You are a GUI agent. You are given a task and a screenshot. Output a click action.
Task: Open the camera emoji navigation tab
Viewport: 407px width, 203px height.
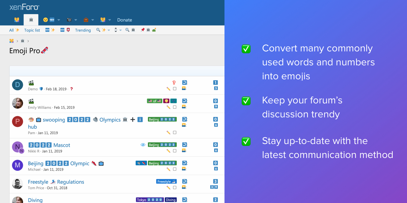[69, 20]
